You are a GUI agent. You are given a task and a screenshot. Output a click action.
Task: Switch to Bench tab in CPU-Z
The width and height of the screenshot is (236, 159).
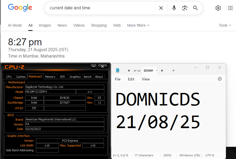(x=87, y=77)
